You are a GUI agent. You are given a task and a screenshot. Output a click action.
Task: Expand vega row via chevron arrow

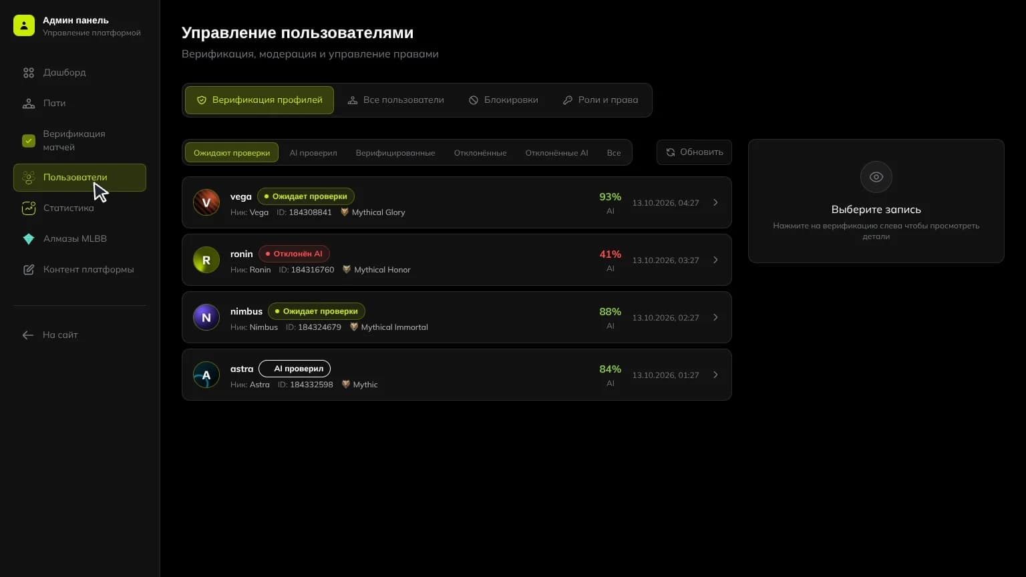[x=715, y=202]
